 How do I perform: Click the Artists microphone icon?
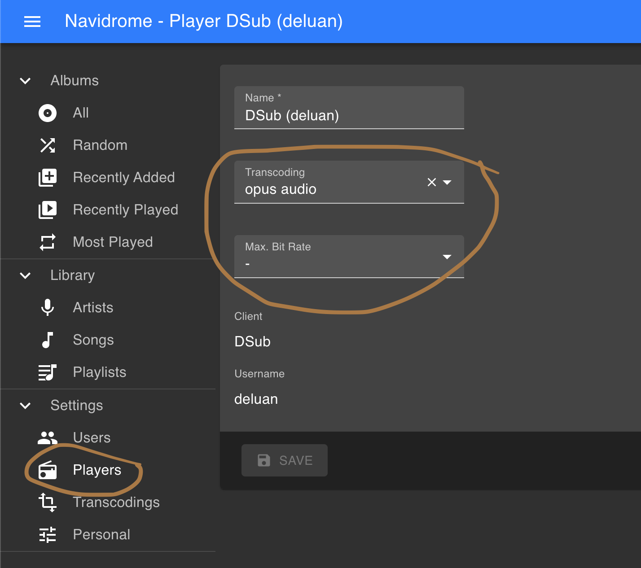[x=47, y=308]
